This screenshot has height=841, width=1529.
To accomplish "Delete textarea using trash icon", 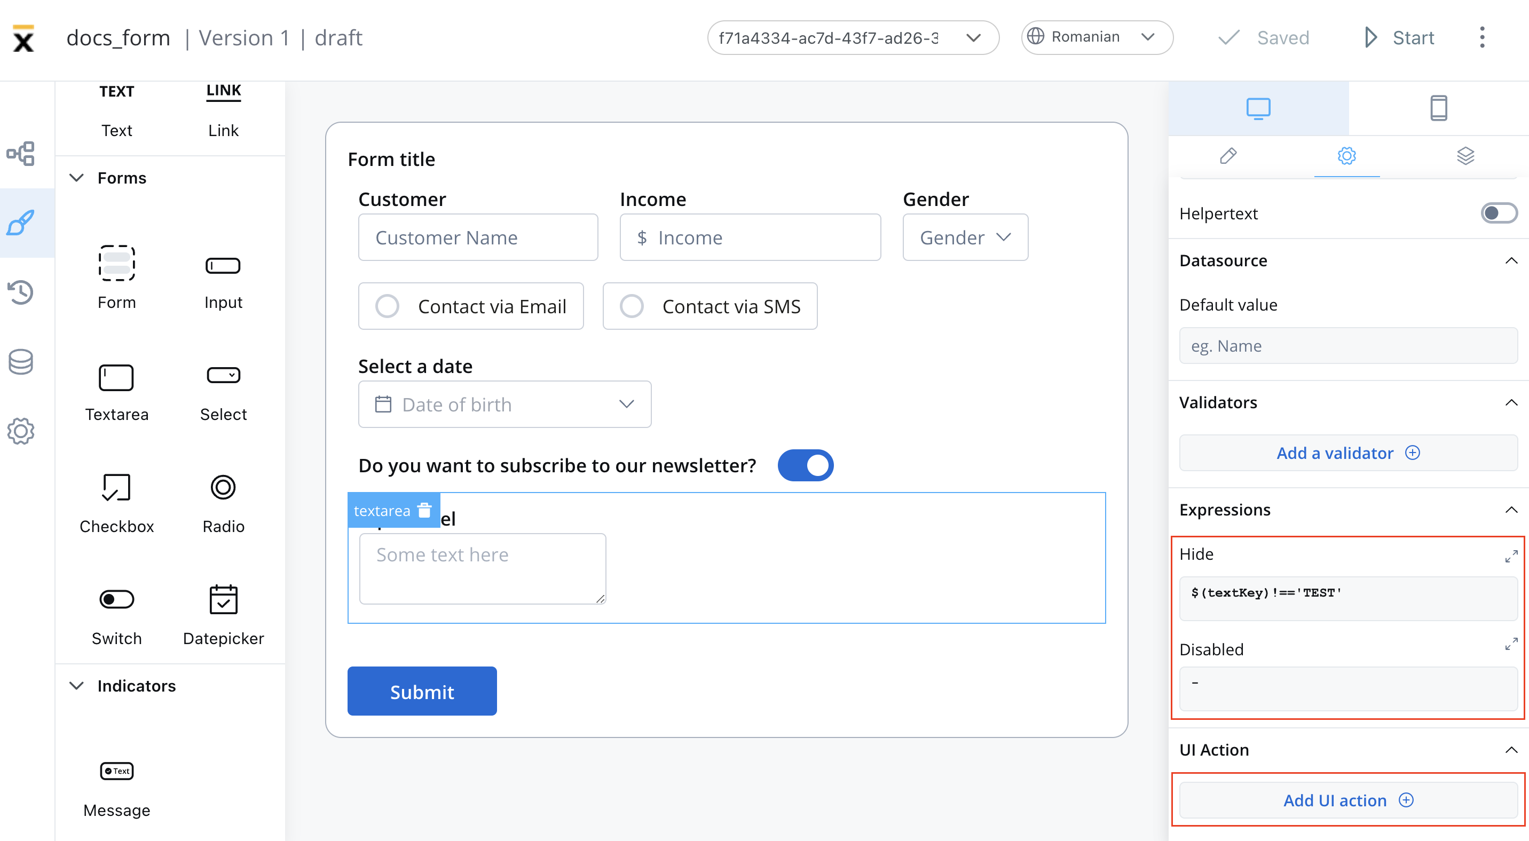I will [424, 510].
